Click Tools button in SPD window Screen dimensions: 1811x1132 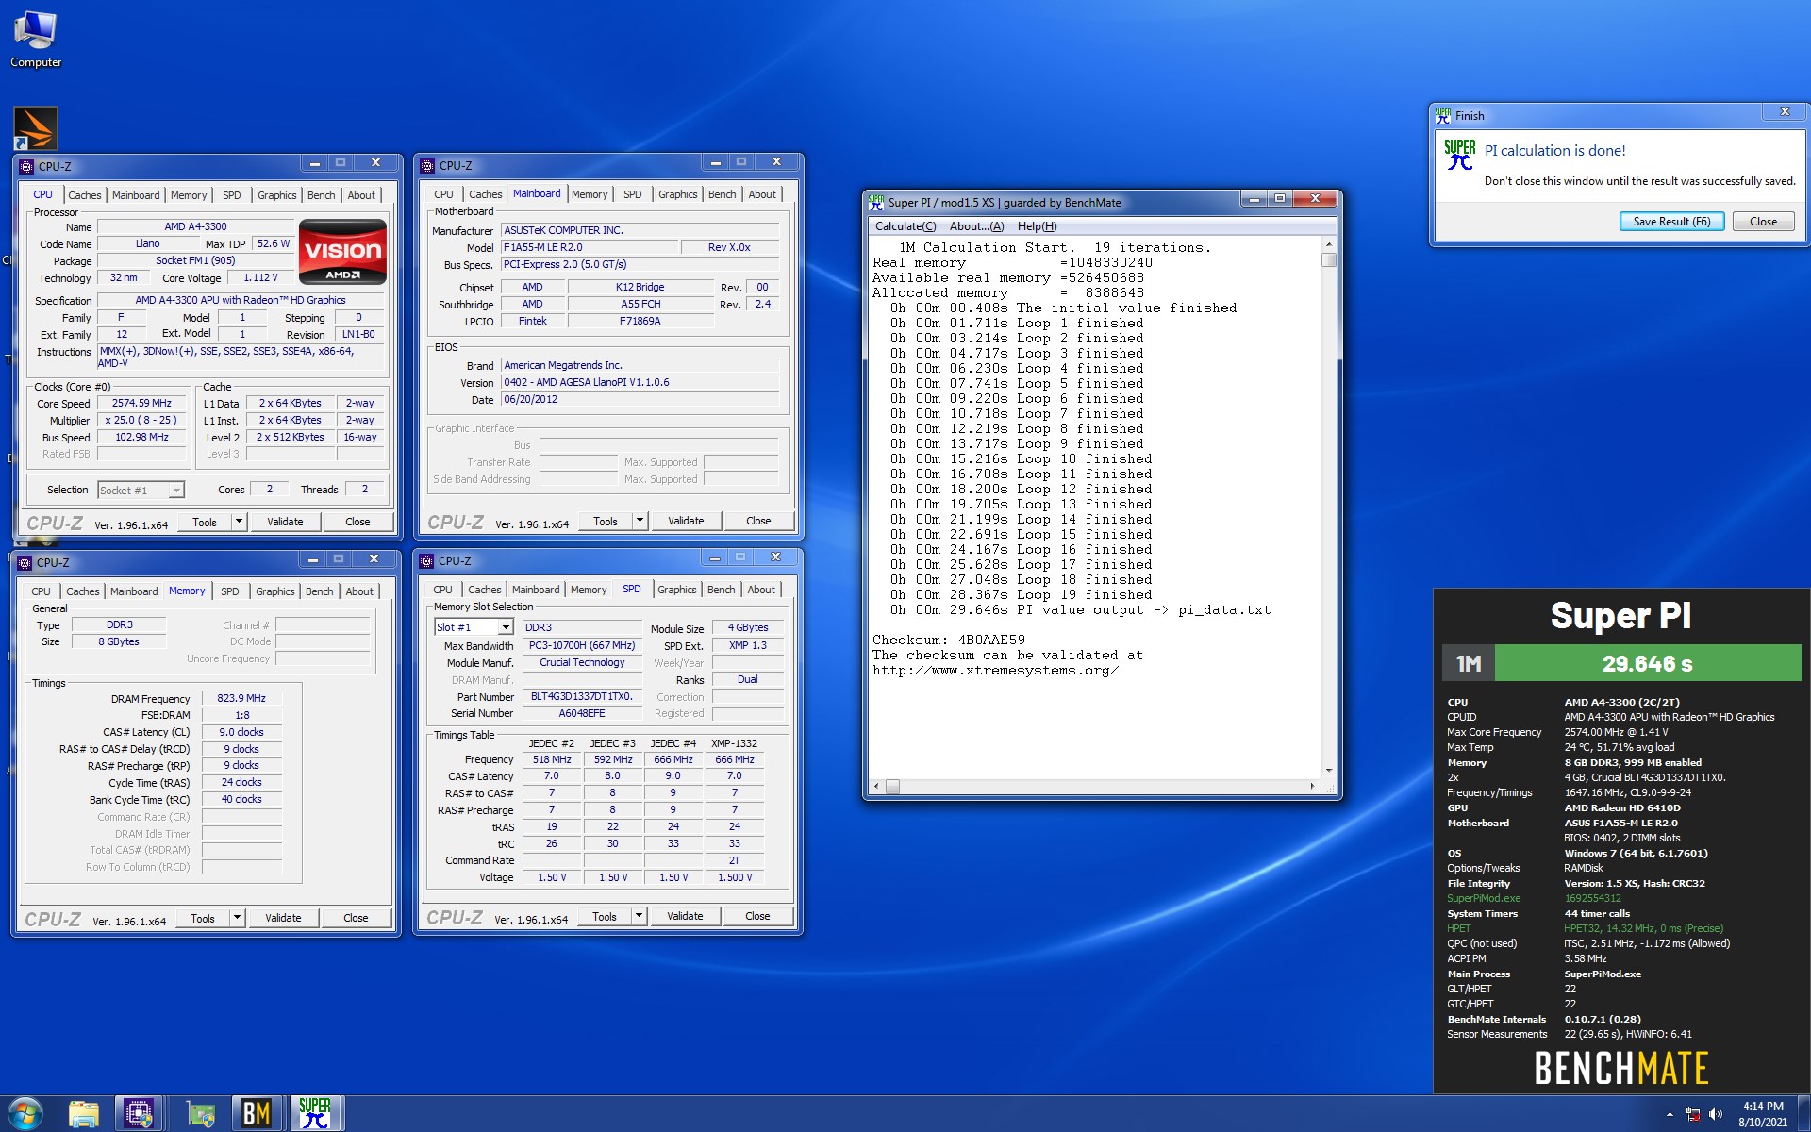[x=605, y=916]
